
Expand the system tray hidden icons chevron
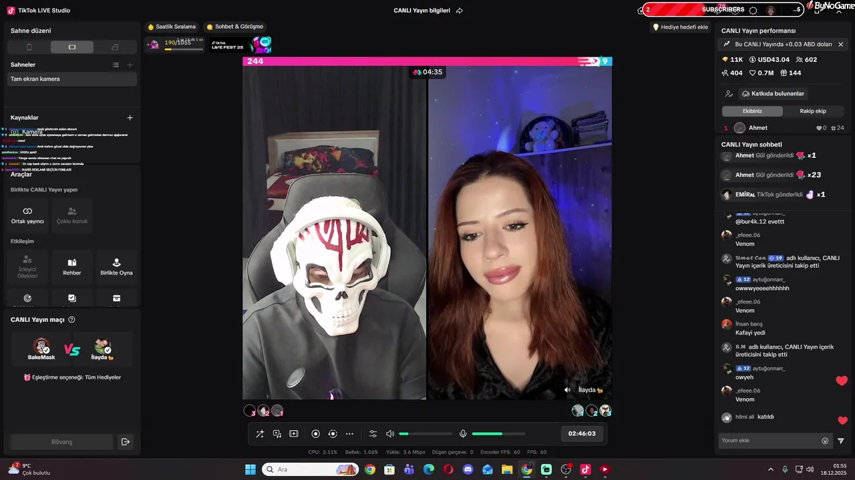pos(770,469)
